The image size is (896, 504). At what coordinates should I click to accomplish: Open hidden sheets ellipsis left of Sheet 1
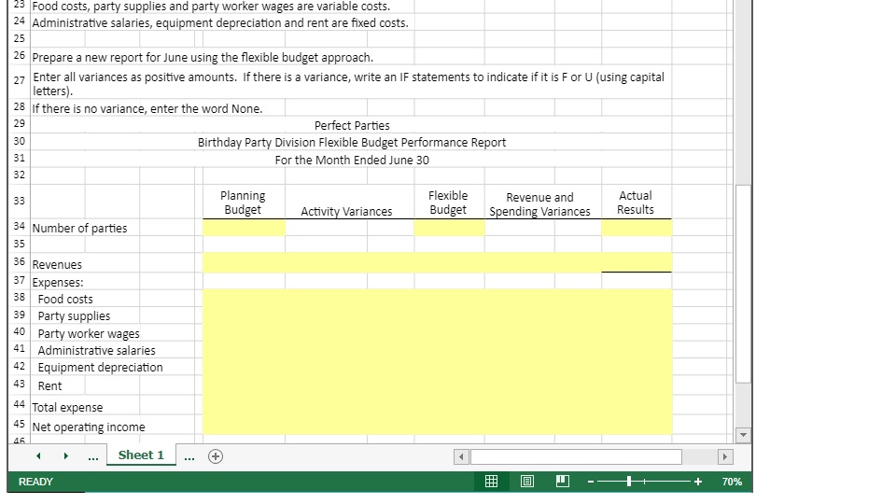coord(93,457)
